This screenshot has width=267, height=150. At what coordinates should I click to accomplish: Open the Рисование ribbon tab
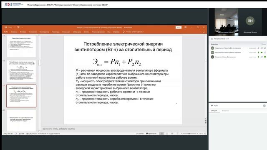[33, 32]
